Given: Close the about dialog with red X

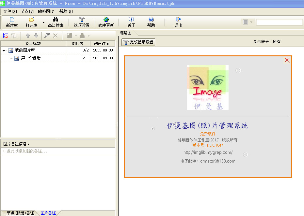Looking at the screenshot, I should coord(287,60).
